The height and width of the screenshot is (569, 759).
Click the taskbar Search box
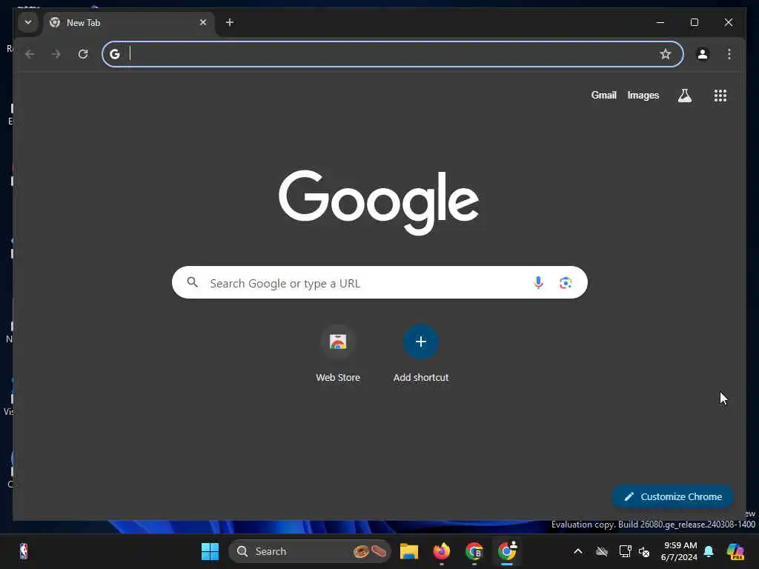[x=309, y=551]
